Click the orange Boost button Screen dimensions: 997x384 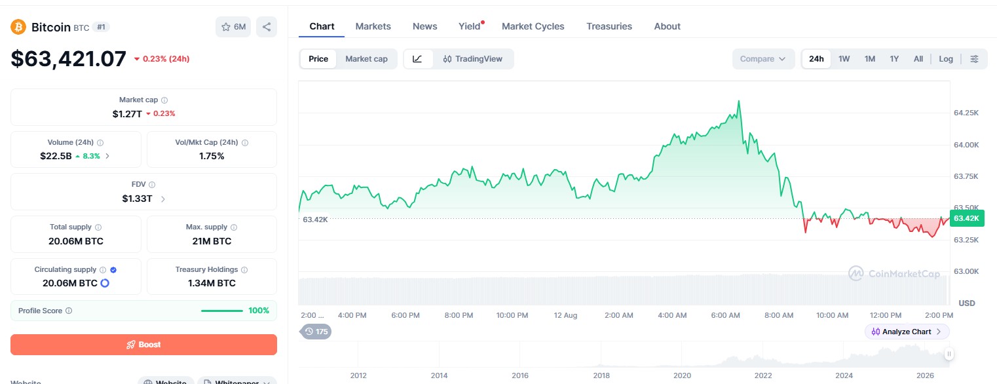point(143,345)
